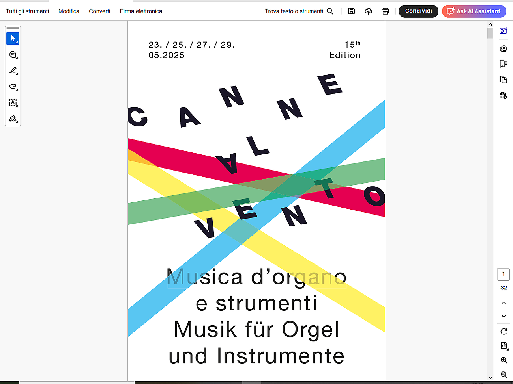Screen dimensions: 513x384
Task: Open the Tutti gli strumenti menu
Action: (28, 11)
